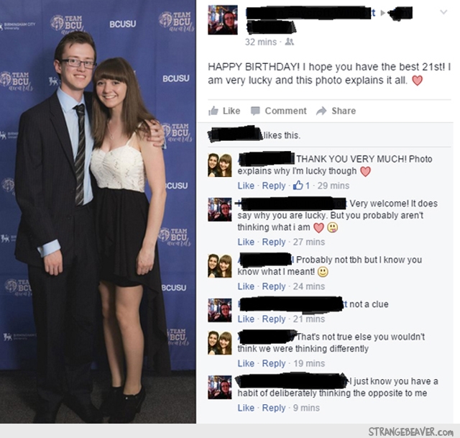Expand the post options chevron at top right
460x438 pixels.
tap(443, 12)
